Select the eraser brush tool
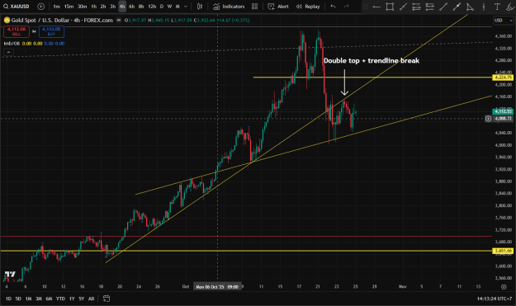Screen dimensions: 516x306 [x=509, y=7]
